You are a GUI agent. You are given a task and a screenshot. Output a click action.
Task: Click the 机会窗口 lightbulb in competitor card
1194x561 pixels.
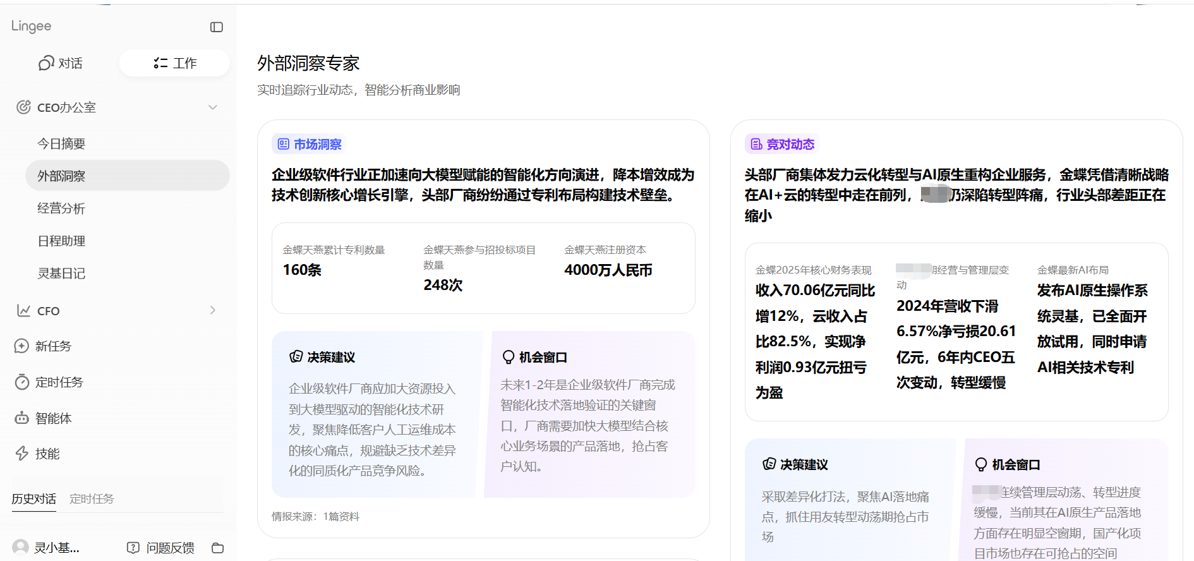click(x=981, y=465)
